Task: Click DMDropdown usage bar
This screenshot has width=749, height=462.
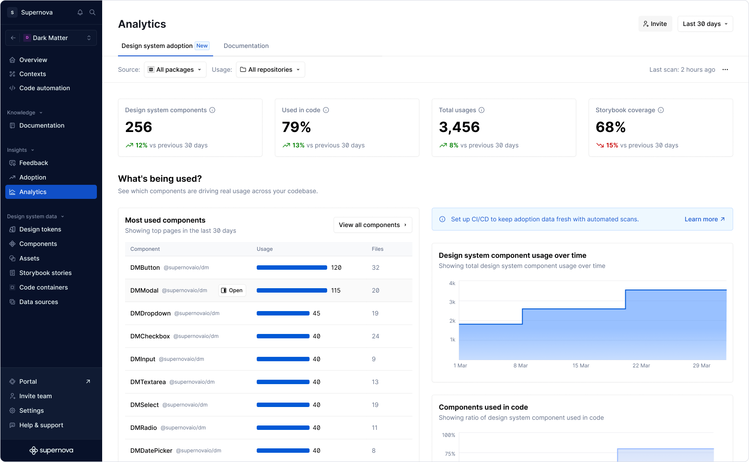Action: (x=283, y=313)
